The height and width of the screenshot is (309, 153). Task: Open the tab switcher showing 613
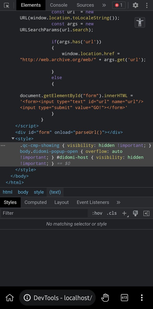125,298
